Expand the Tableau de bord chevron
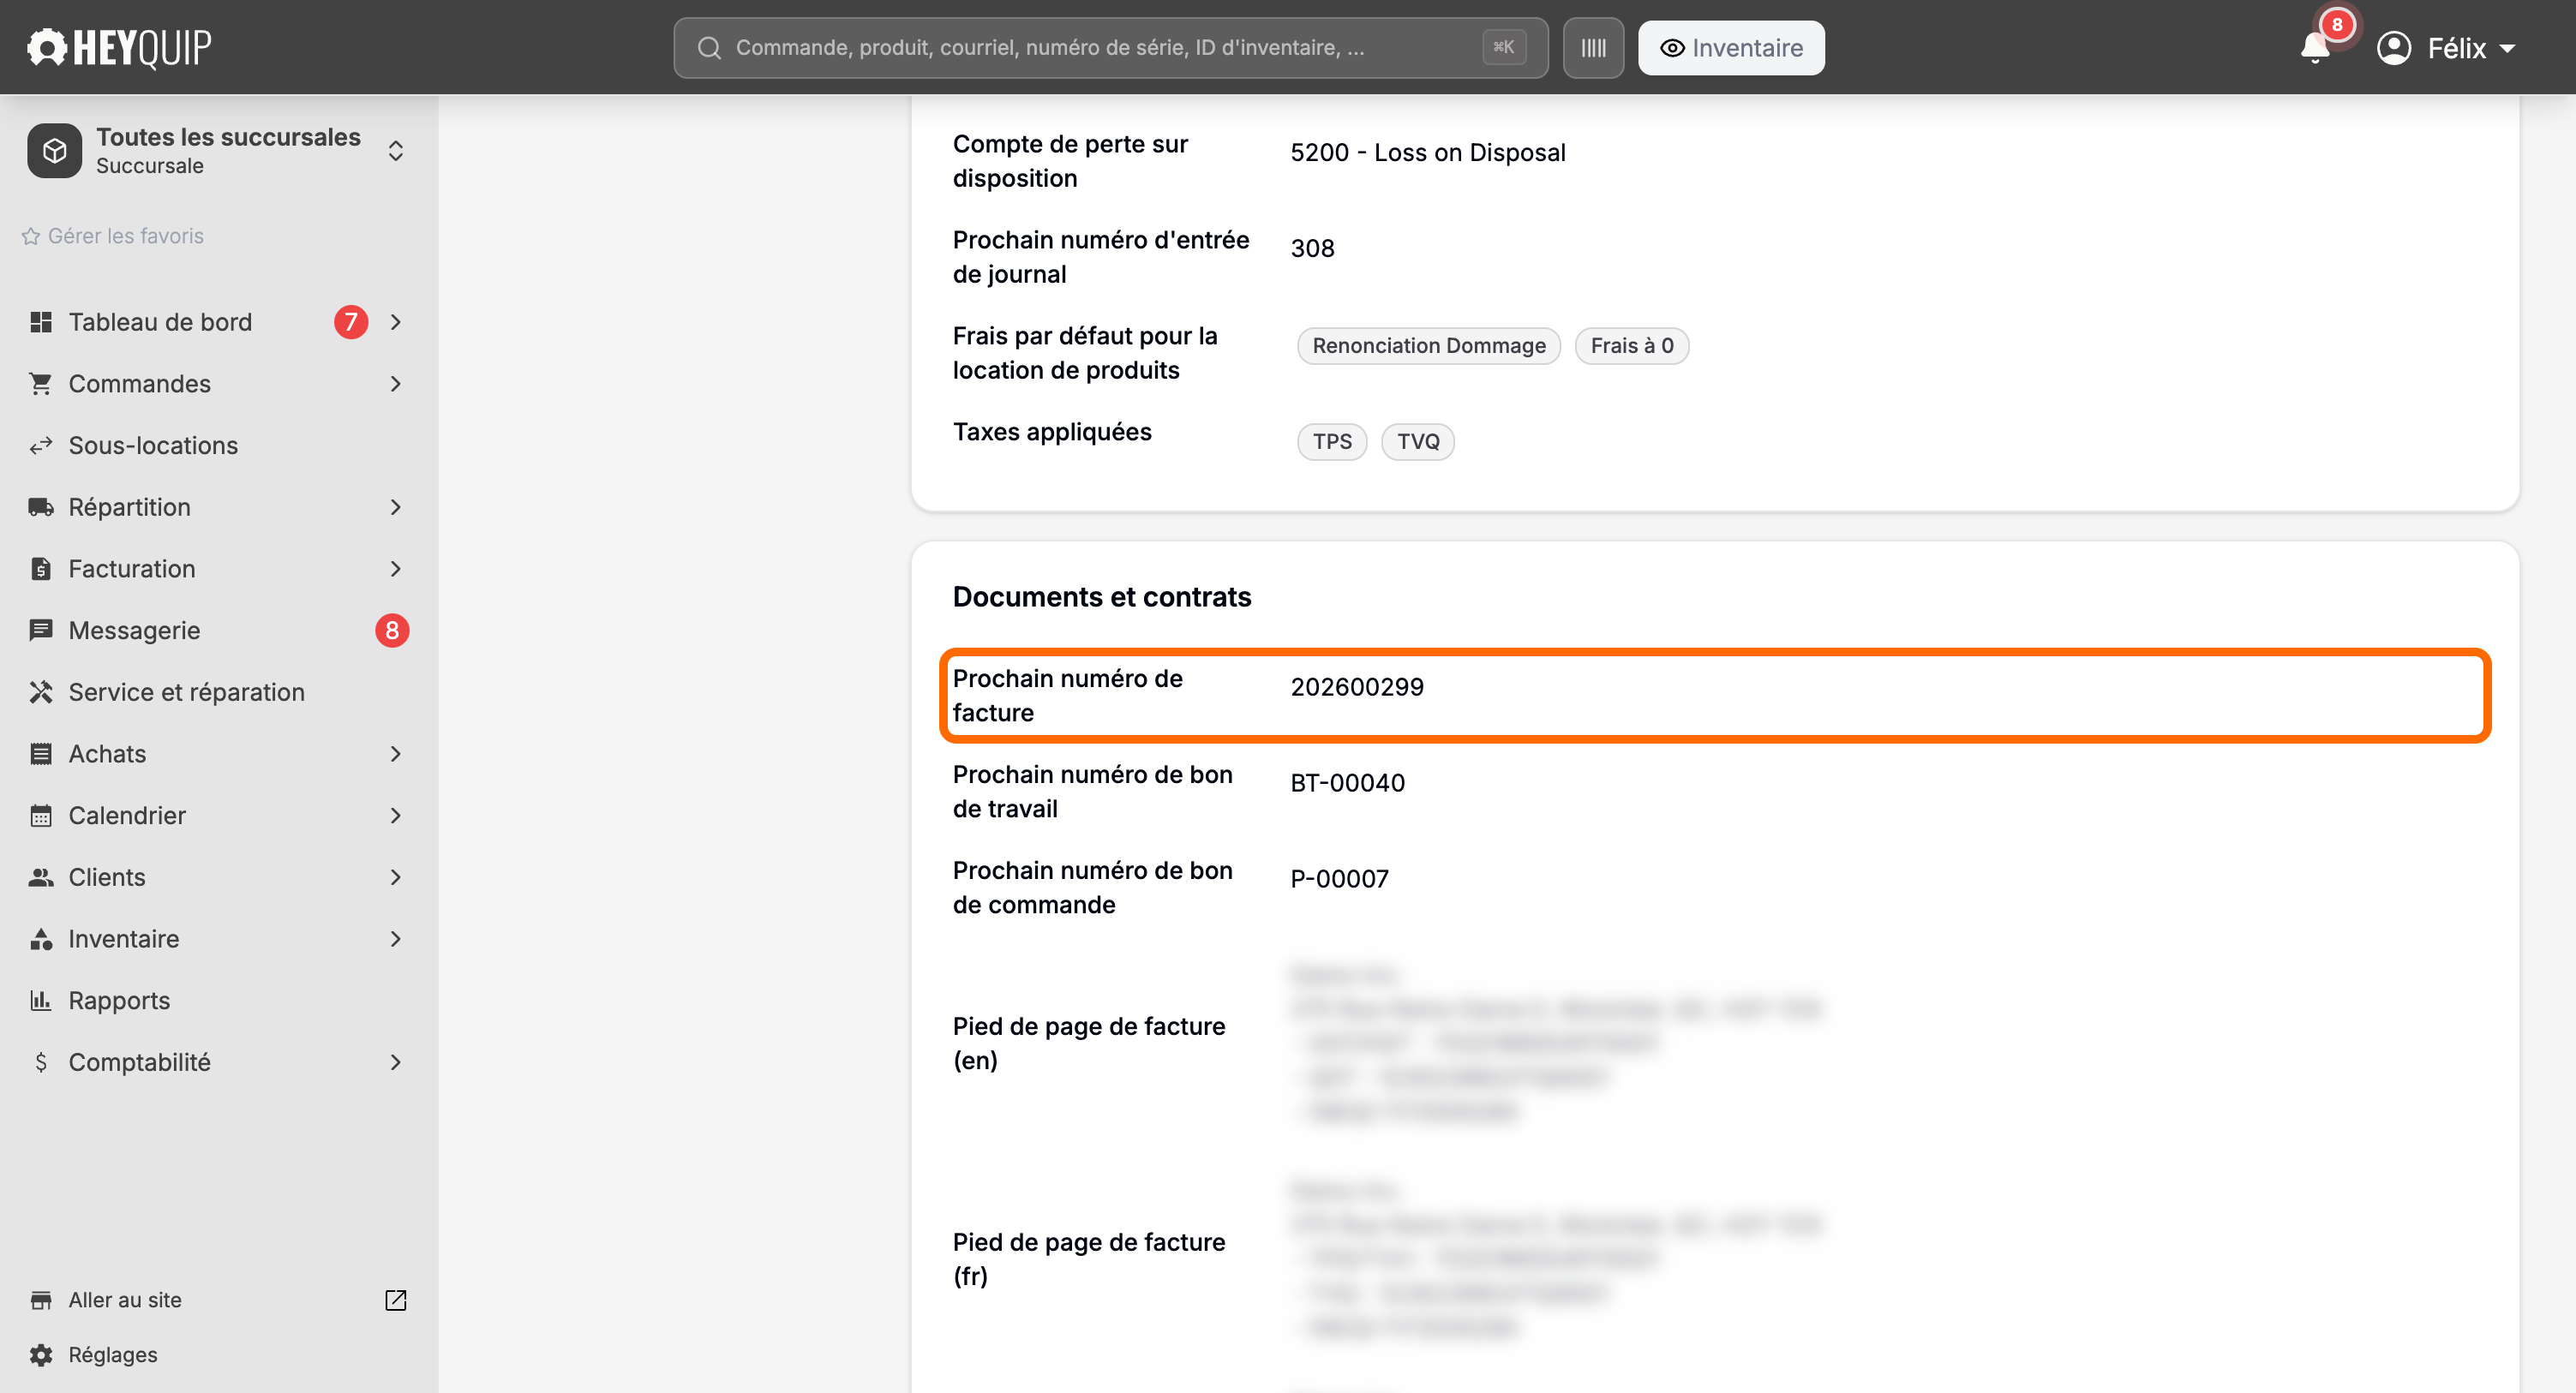This screenshot has height=1393, width=2576. (x=396, y=322)
